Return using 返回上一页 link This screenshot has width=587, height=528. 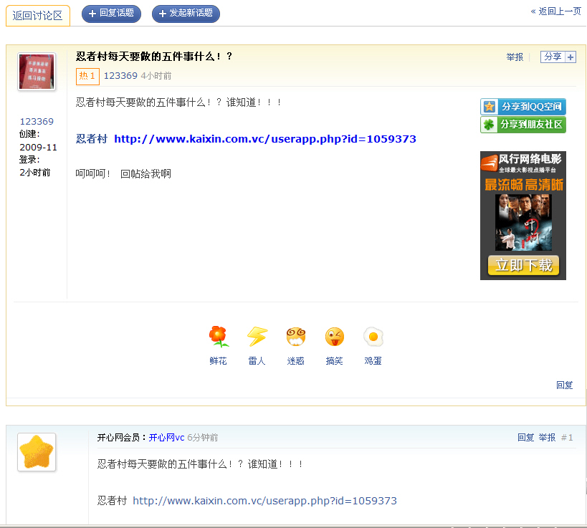coord(556,11)
